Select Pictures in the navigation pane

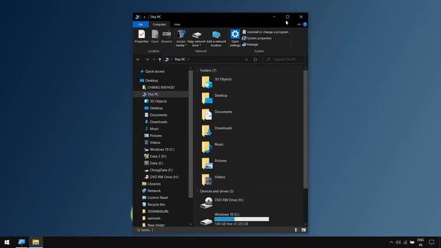[x=153, y=136]
